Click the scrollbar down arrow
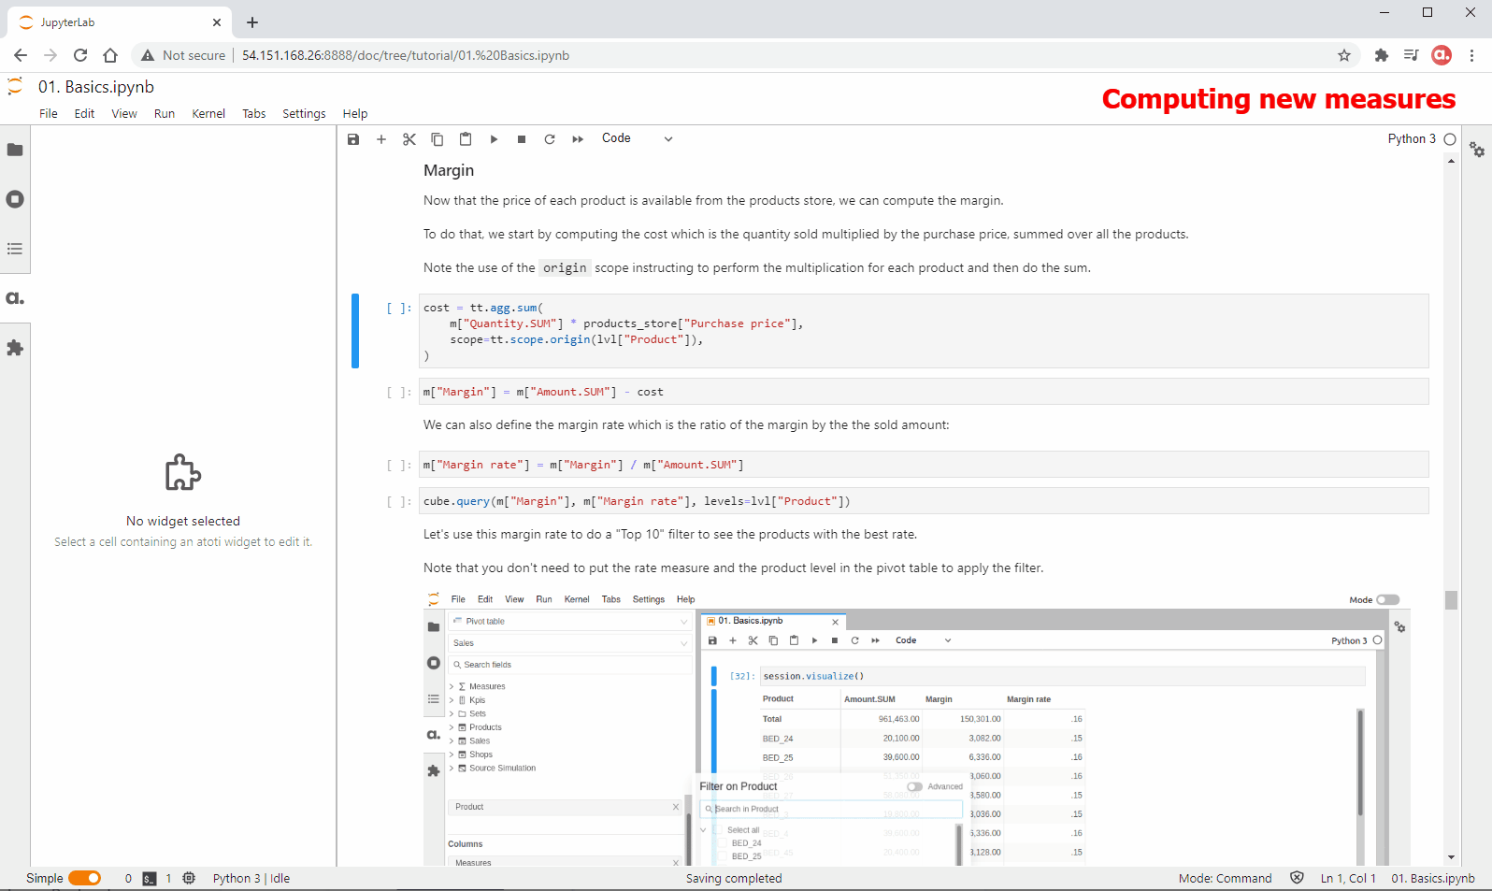Image resolution: width=1492 pixels, height=891 pixels. pos(1451,857)
